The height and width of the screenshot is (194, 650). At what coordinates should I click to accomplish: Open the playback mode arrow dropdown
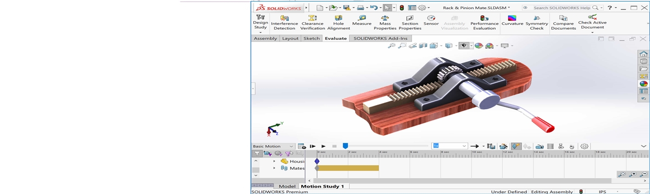click(483, 146)
